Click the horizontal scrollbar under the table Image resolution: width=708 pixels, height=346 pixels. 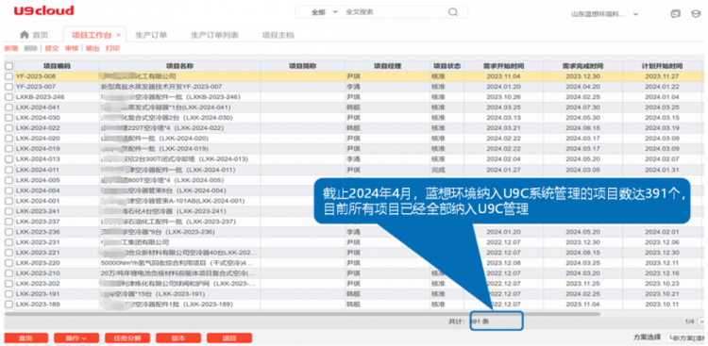click(x=302, y=314)
